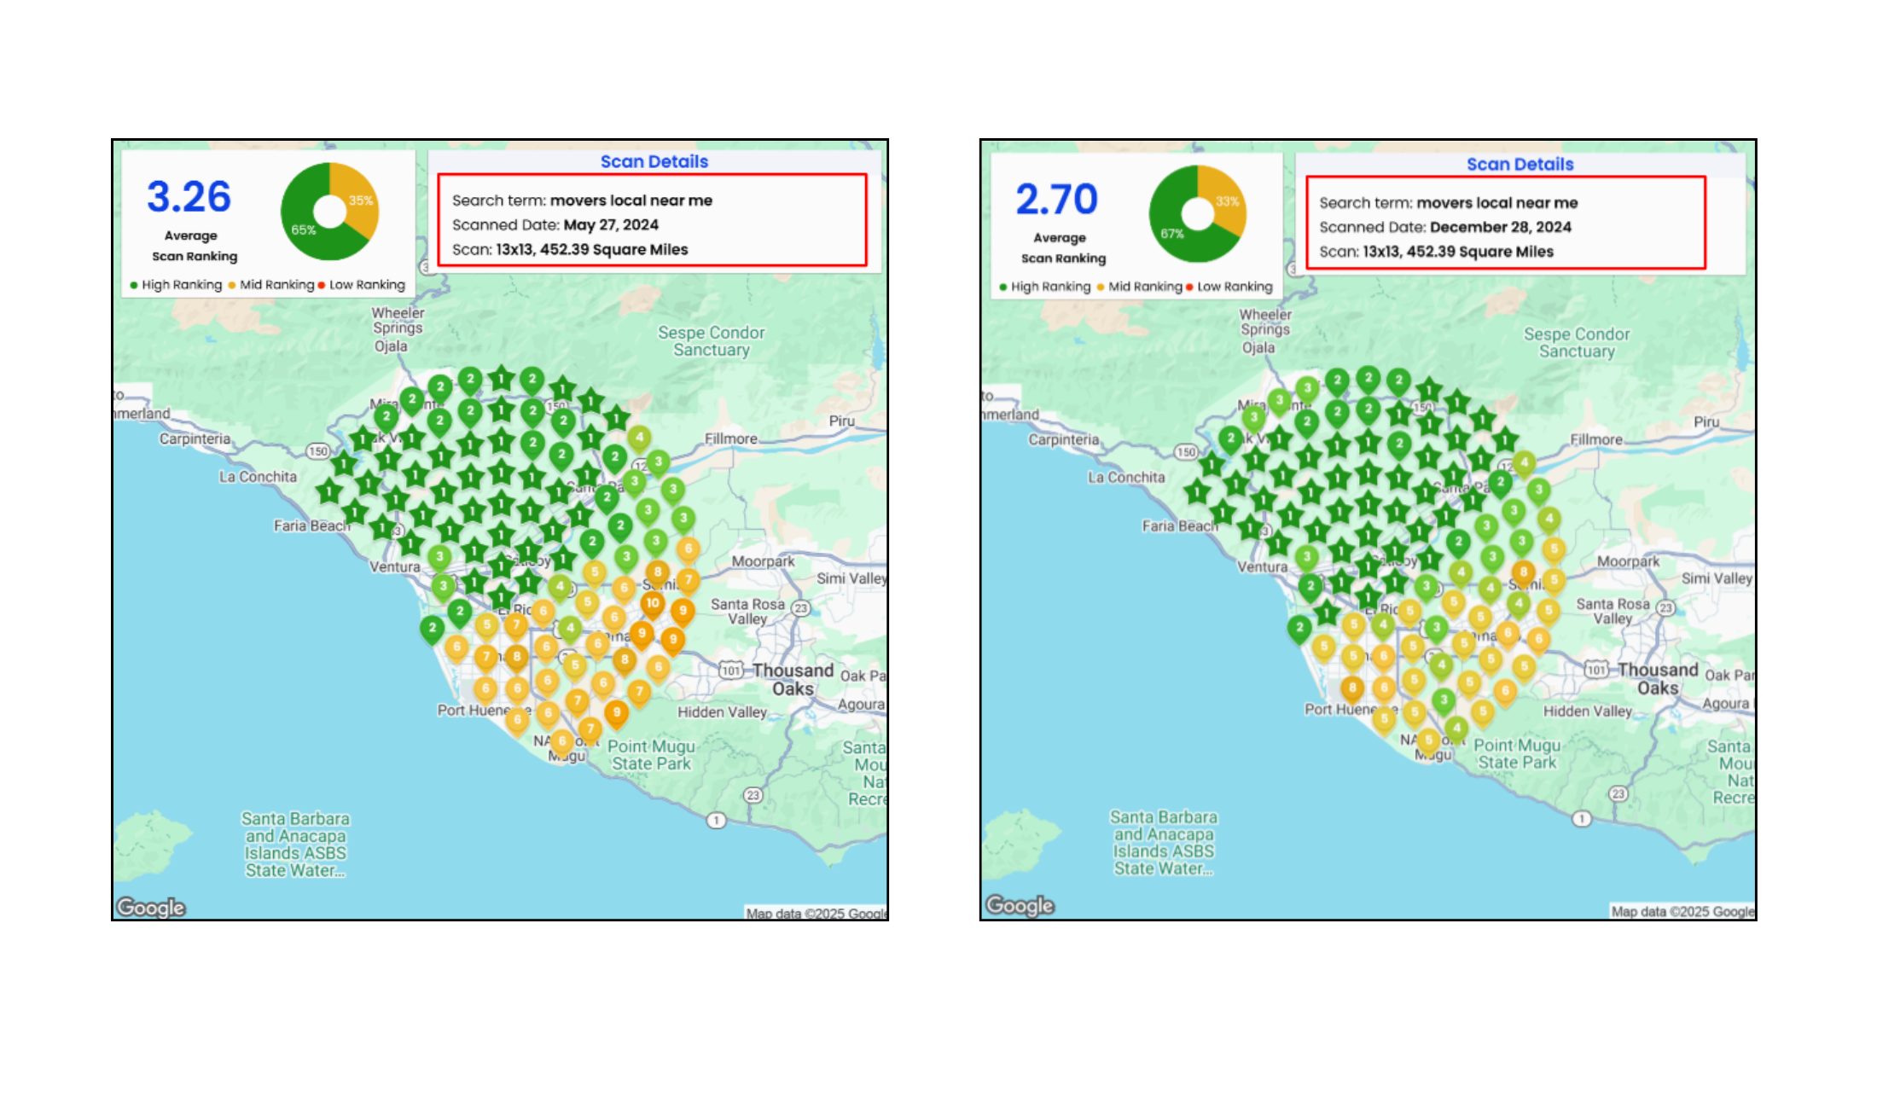The width and height of the screenshot is (1877, 1109).
Task: Click the December 28, 2024 scanned date
Action: [x=1500, y=227]
